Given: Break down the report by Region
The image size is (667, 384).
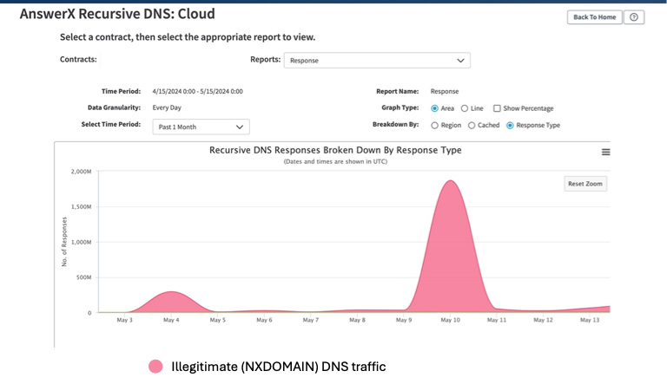Looking at the screenshot, I should 435,125.
